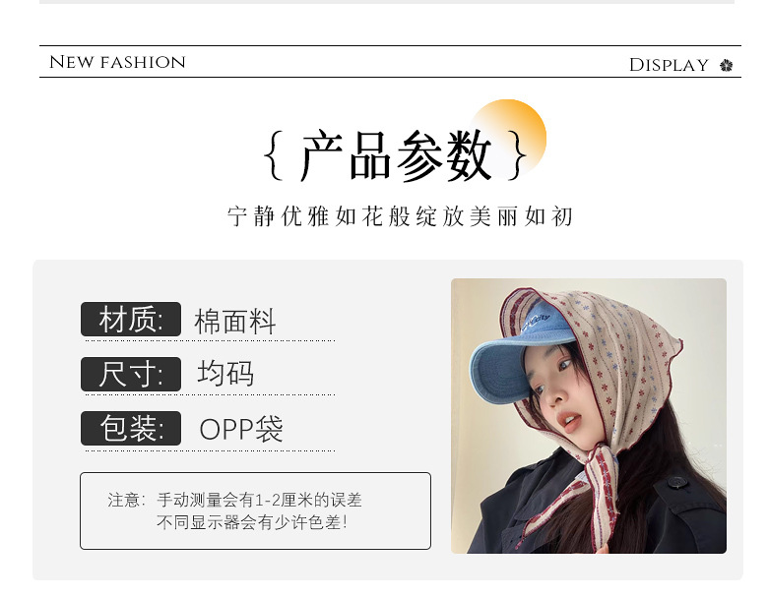768x598 pixels.
Task: Click the 不同显示器会有少许色差 note line
Action: click(x=252, y=522)
